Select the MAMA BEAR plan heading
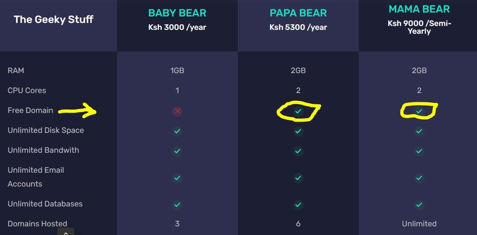Image resolution: width=477 pixels, height=235 pixels. (419, 9)
